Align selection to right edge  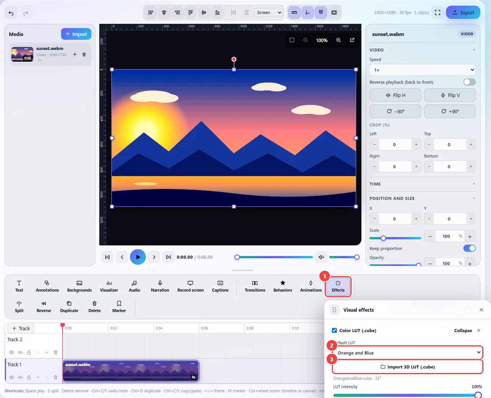click(177, 13)
